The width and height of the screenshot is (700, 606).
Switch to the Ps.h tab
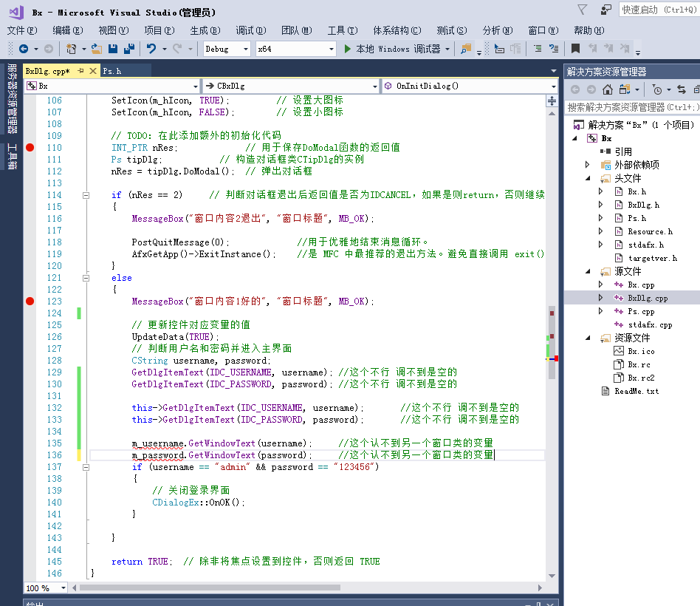pyautogui.click(x=112, y=71)
